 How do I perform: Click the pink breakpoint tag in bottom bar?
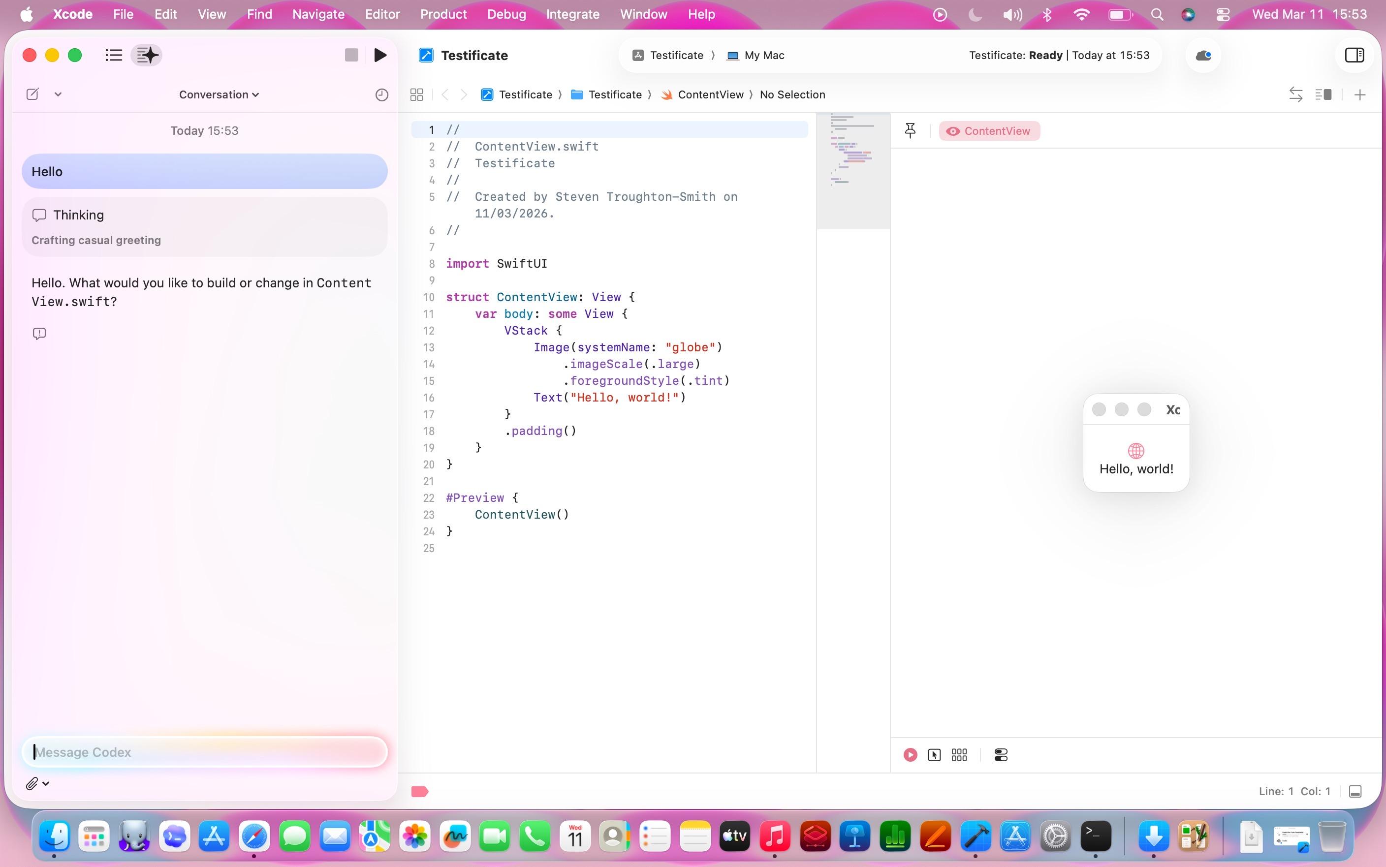tap(420, 792)
